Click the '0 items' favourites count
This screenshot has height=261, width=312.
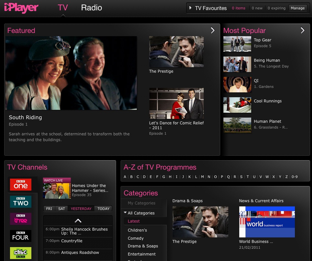coord(239,8)
